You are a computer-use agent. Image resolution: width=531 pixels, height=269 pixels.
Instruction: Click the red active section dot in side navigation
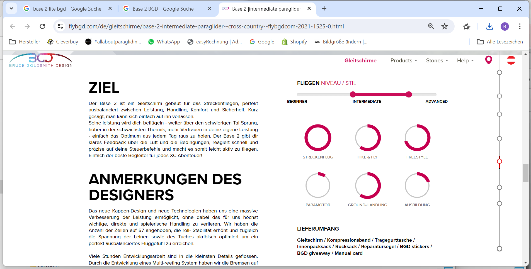[x=500, y=161]
